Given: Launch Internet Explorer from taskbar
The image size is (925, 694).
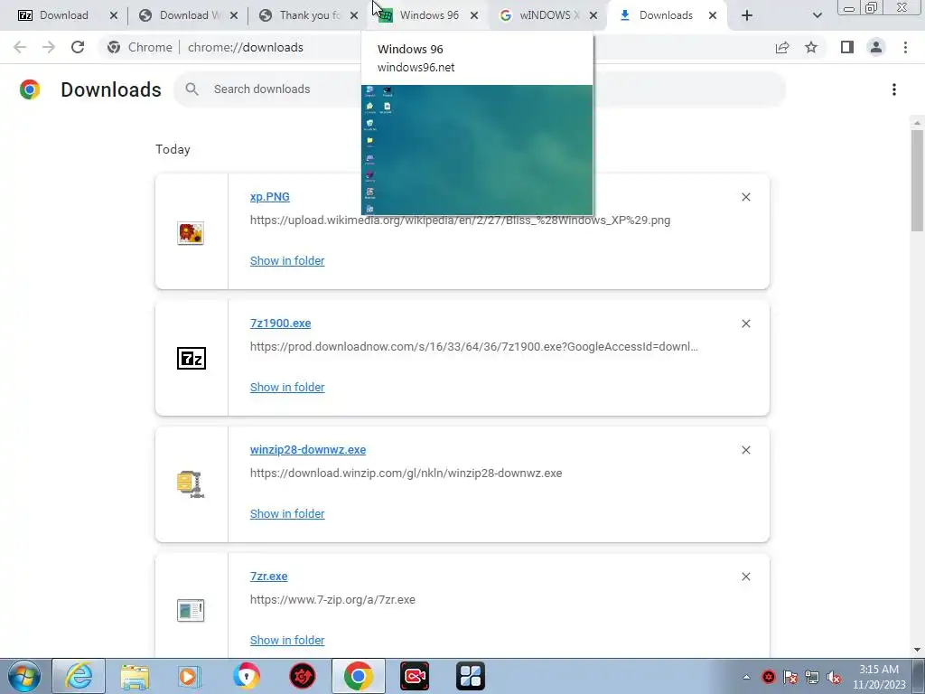Looking at the screenshot, I should click(79, 676).
